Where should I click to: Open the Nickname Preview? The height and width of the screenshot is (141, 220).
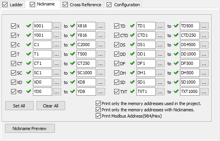tap(30, 129)
